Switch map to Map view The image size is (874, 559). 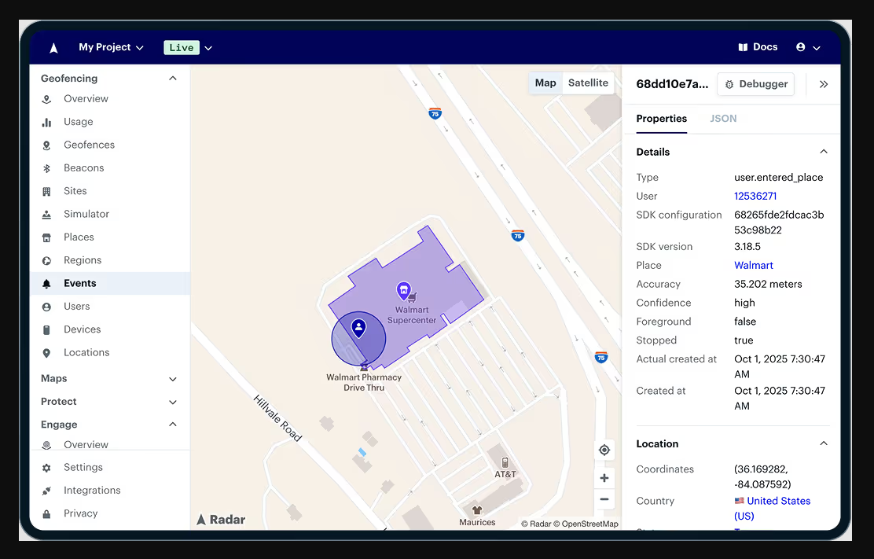pyautogui.click(x=545, y=83)
